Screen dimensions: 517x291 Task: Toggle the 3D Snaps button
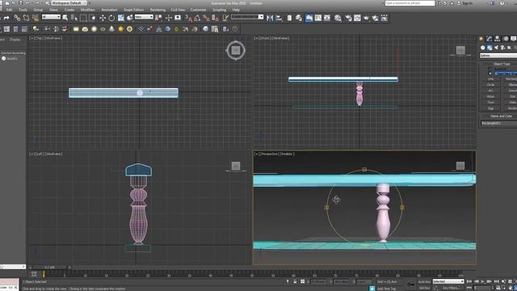[188, 18]
